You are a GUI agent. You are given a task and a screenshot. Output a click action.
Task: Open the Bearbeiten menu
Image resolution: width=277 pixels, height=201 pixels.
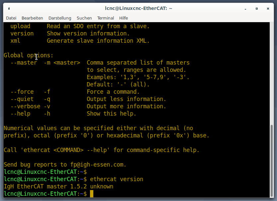[32, 18]
